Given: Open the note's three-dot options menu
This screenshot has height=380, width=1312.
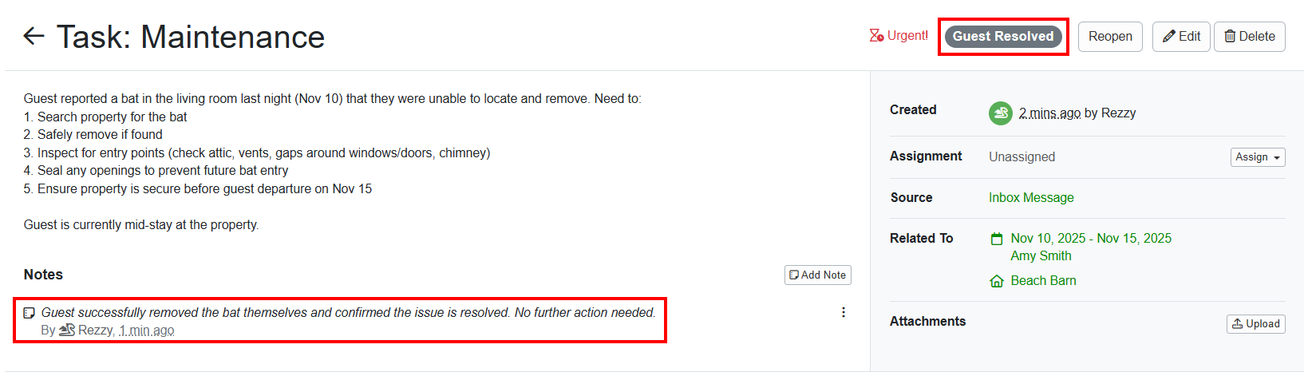Looking at the screenshot, I should pyautogui.click(x=843, y=312).
